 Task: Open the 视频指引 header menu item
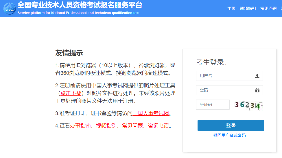click(x=248, y=8)
